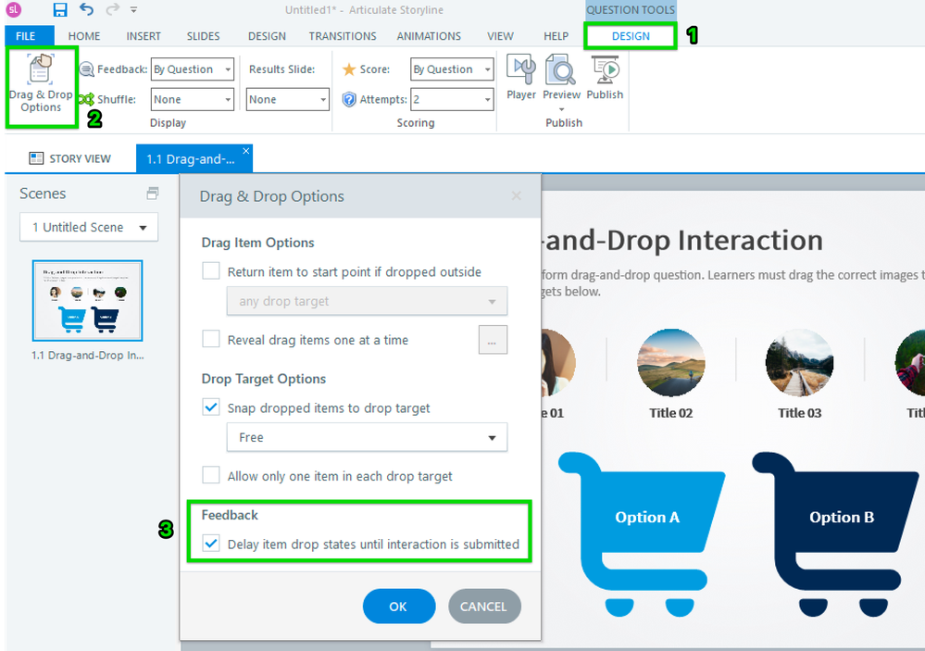The image size is (925, 651).
Task: Open reveal drag items ellipsis settings
Action: click(493, 340)
